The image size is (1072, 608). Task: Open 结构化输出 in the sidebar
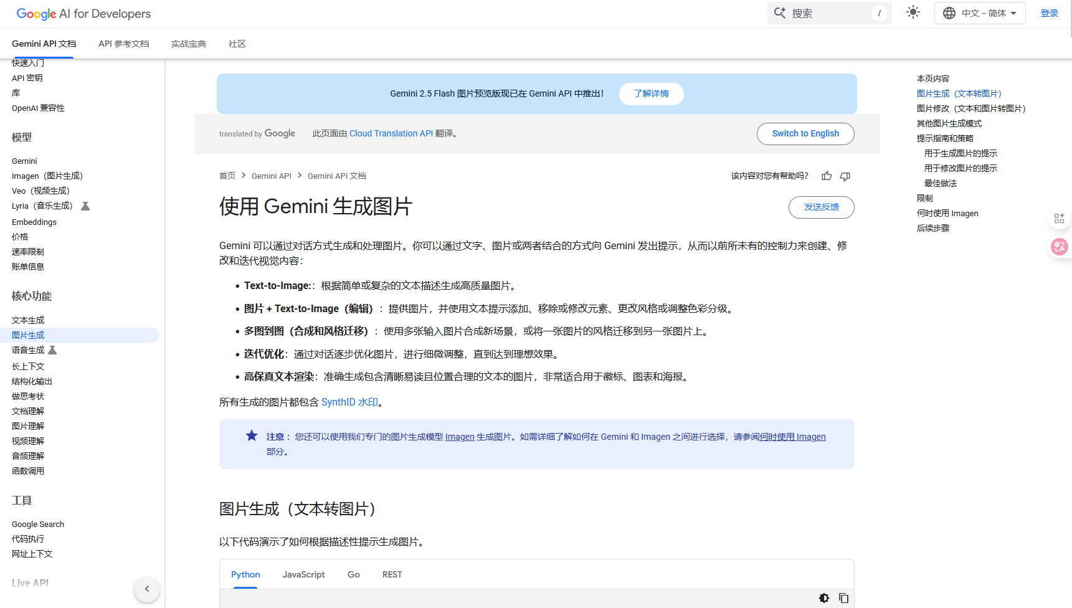[32, 381]
